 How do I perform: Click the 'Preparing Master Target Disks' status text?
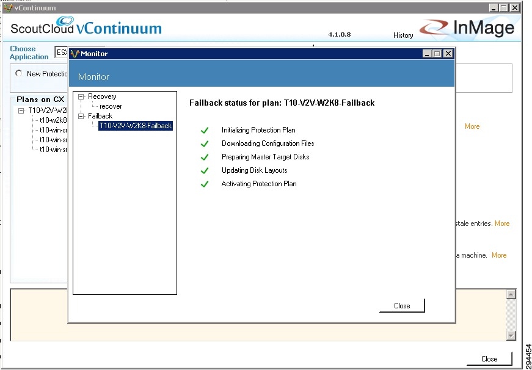266,157
